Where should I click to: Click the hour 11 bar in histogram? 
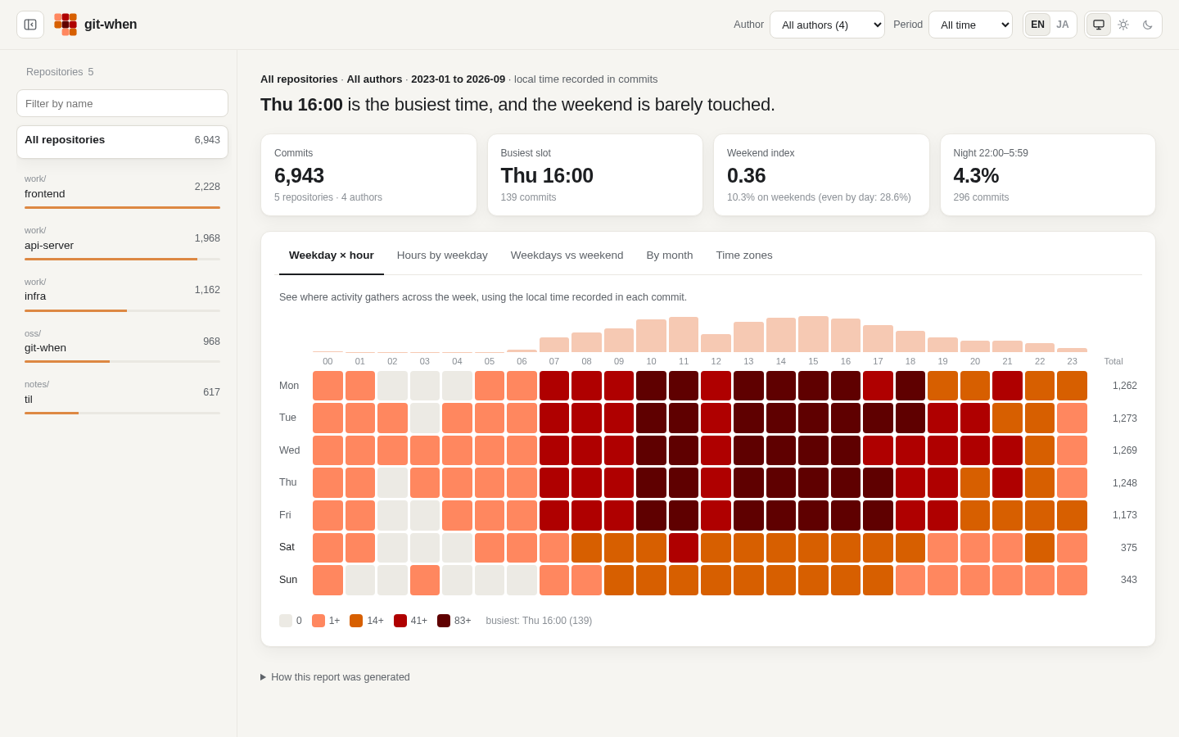[684, 334]
